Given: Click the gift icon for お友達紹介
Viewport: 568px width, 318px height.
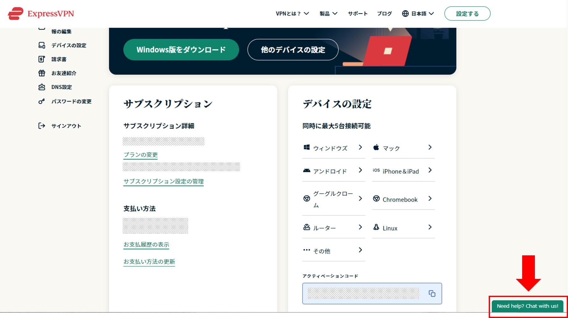Looking at the screenshot, I should (42, 73).
